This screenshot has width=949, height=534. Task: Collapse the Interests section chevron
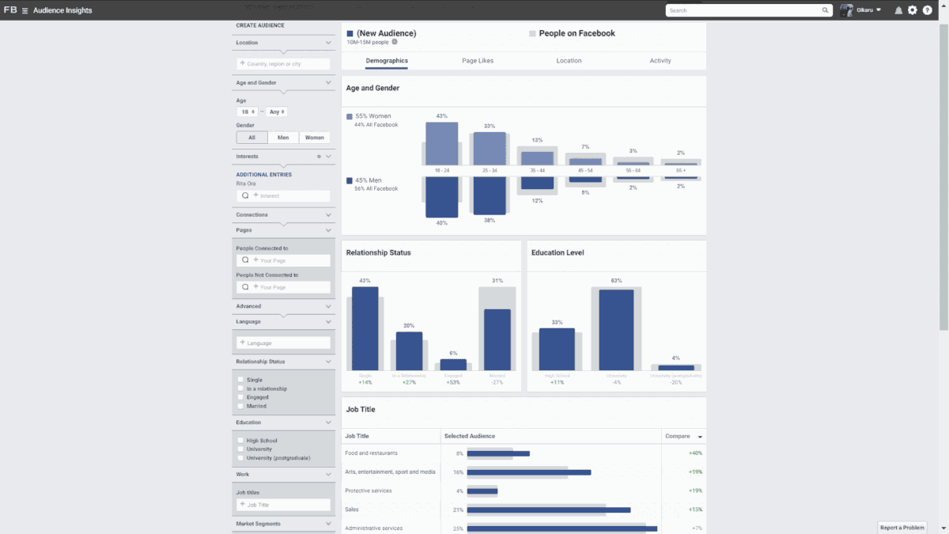point(328,157)
